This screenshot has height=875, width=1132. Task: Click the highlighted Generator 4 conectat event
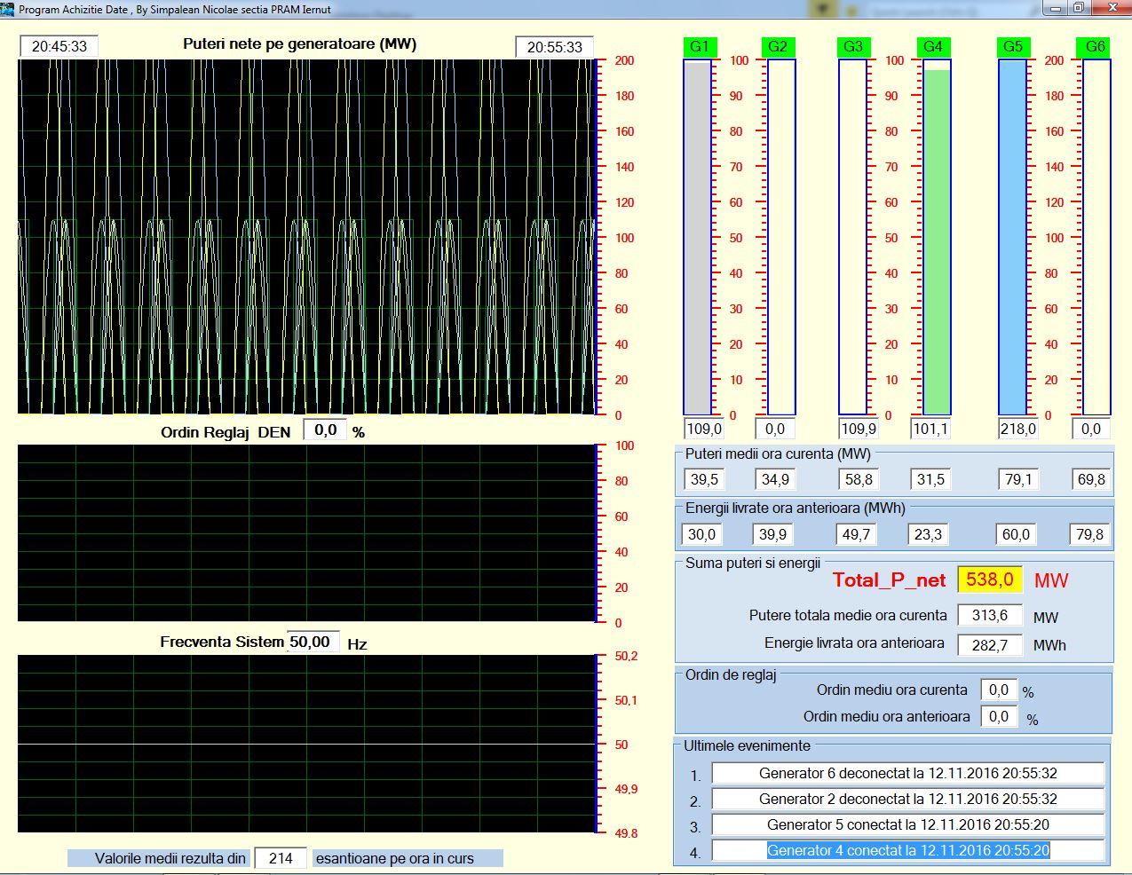tap(907, 850)
